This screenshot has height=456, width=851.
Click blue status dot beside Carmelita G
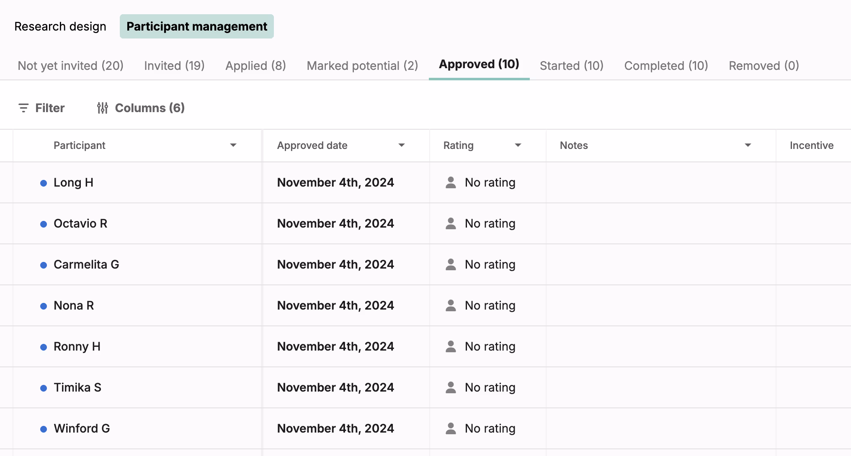44,265
